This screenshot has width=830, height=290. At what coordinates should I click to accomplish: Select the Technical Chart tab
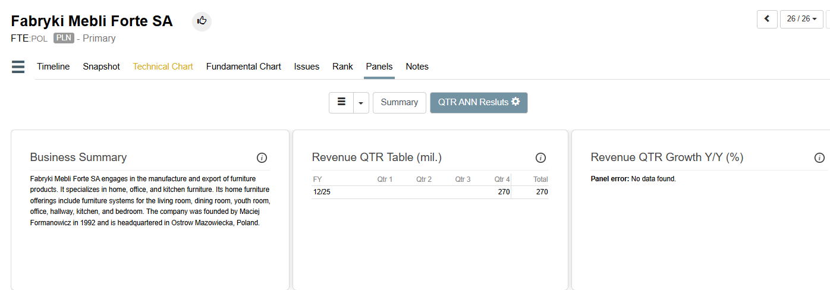point(162,67)
